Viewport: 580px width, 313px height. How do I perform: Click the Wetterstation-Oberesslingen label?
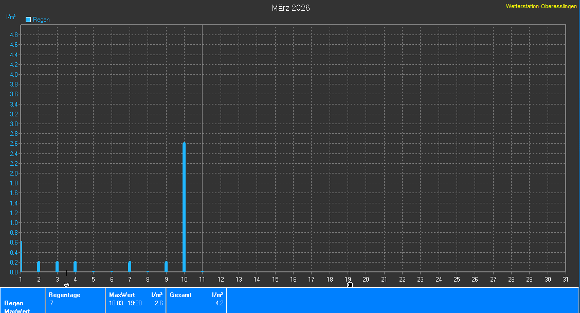(x=541, y=6)
